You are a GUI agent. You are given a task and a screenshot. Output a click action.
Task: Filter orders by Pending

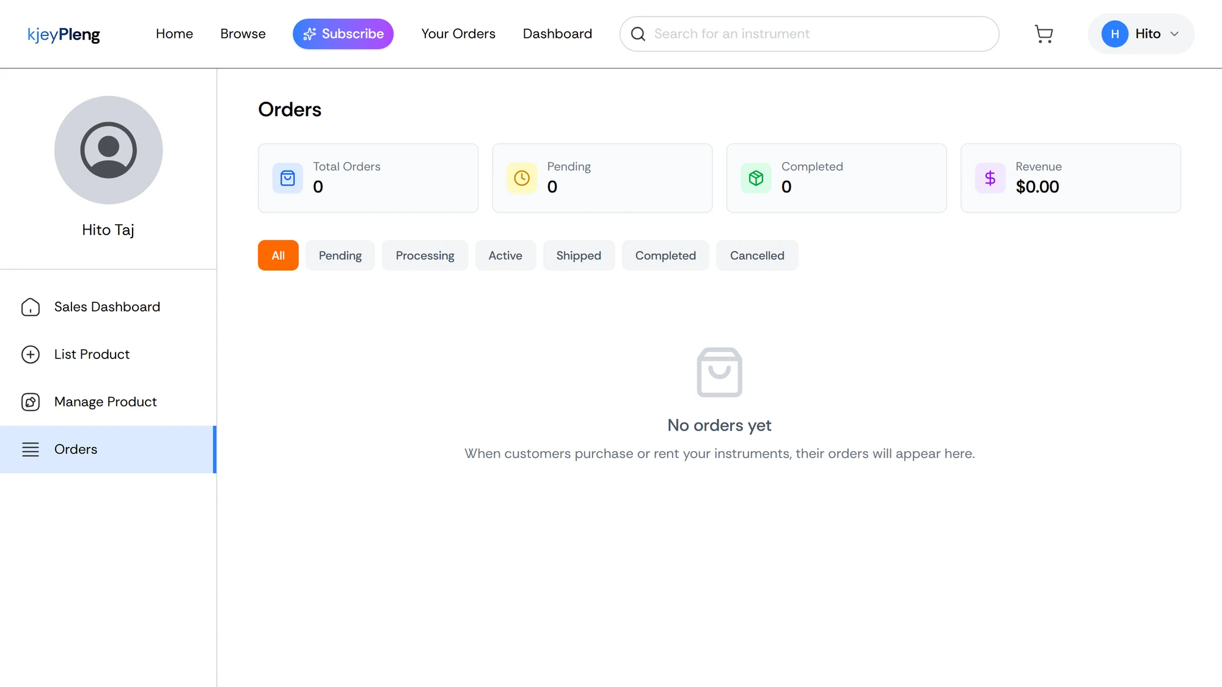(x=340, y=255)
